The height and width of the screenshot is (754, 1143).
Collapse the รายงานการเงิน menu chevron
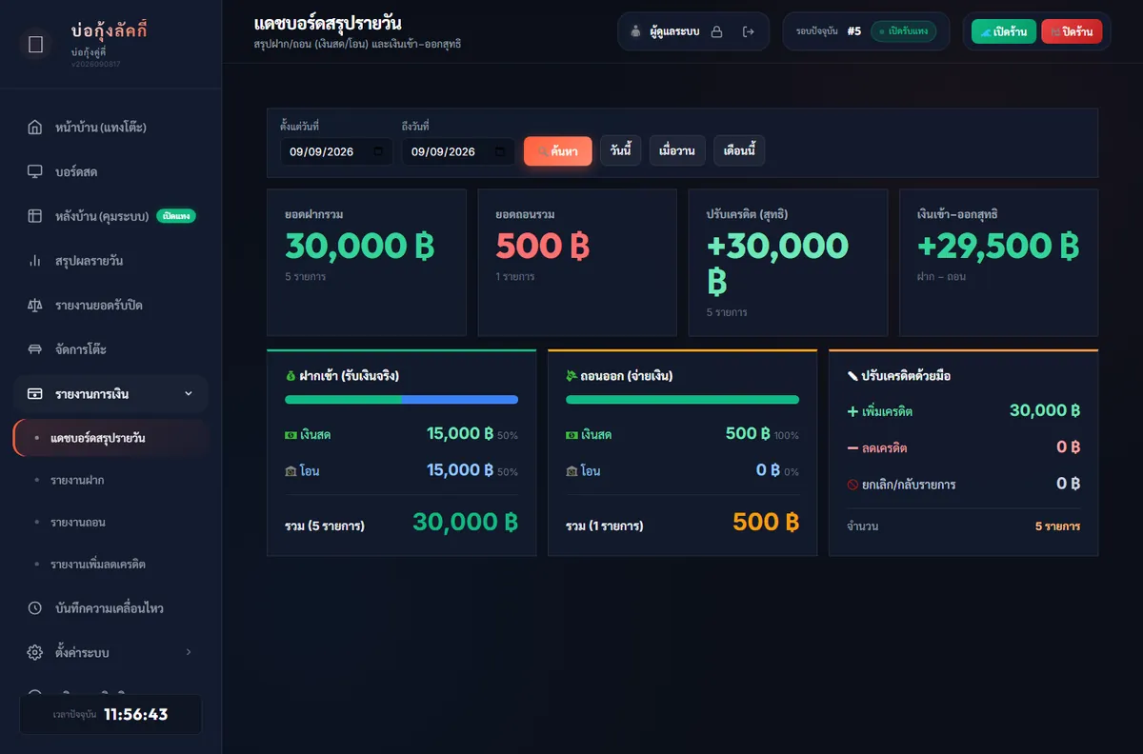coord(188,393)
